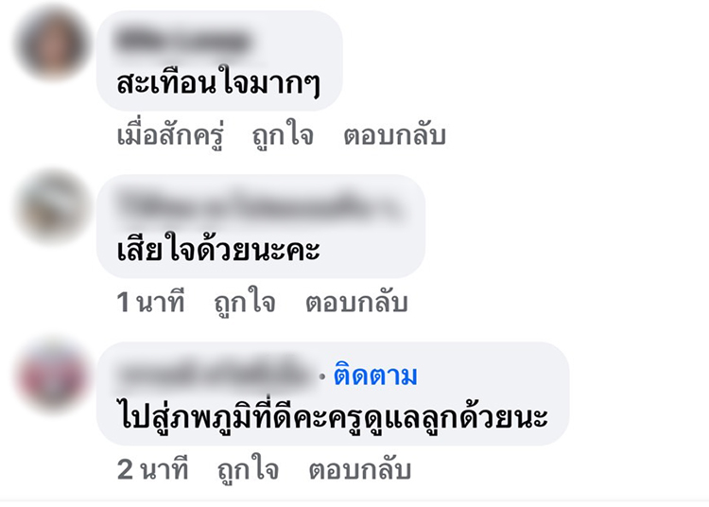Open blurred profile name left of ติดตาม

tap(215, 376)
